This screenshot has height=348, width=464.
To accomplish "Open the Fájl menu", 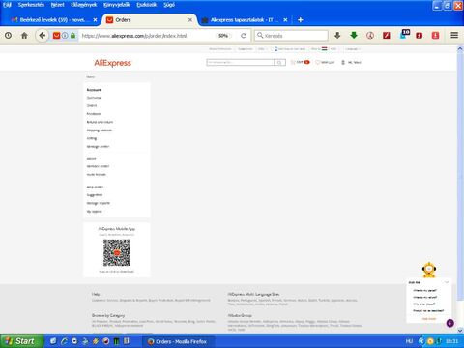I will pyautogui.click(x=7, y=5).
